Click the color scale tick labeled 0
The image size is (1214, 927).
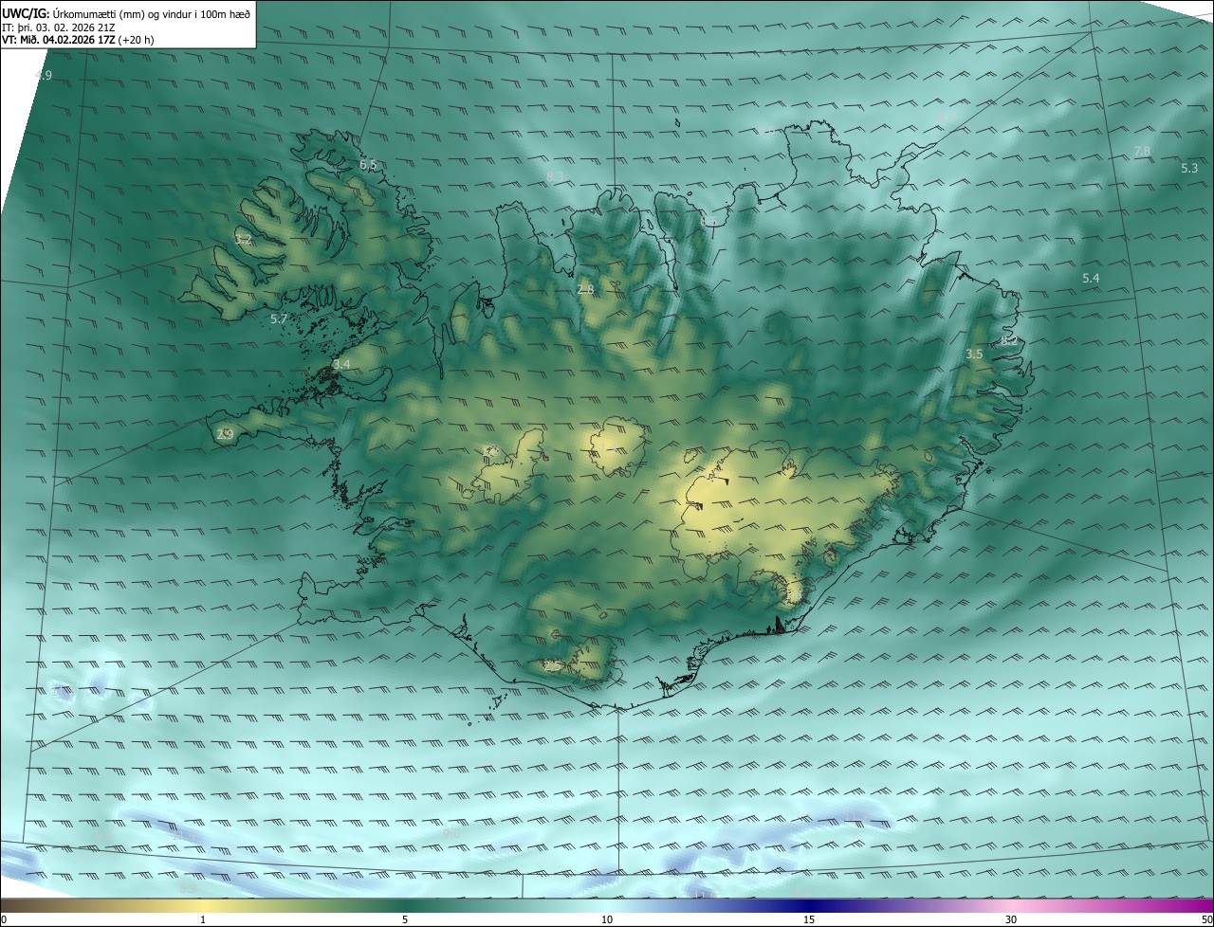pyautogui.click(x=3, y=919)
